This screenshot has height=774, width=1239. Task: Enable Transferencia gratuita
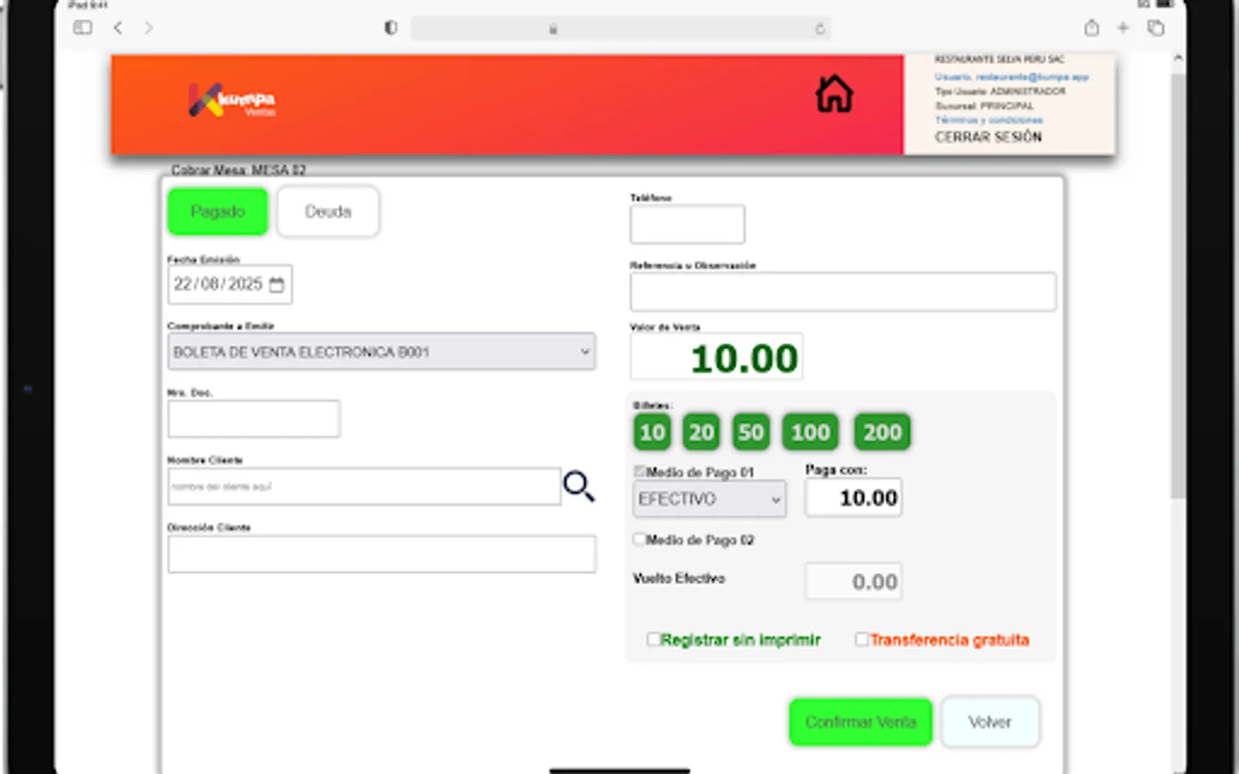click(861, 638)
